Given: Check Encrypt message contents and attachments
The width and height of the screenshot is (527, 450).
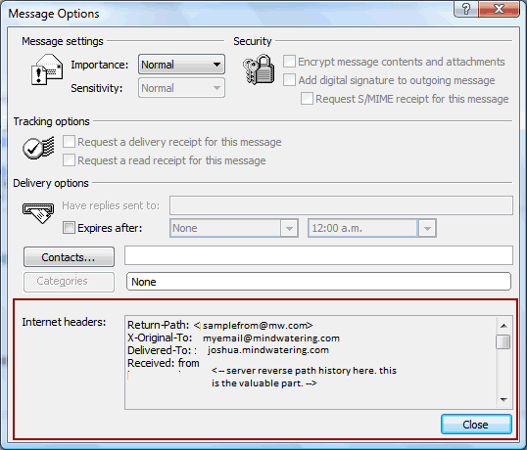Looking at the screenshot, I should pos(289,62).
